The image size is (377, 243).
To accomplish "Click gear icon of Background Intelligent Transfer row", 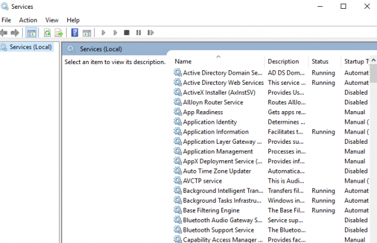I will point(178,191).
